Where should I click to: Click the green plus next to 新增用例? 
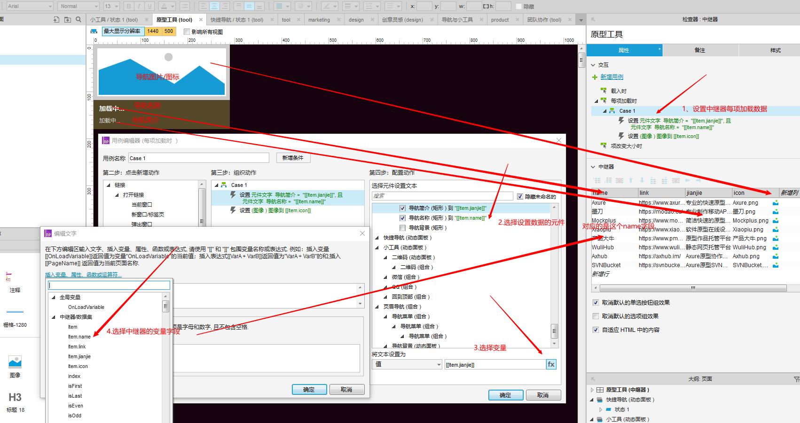[x=595, y=77]
